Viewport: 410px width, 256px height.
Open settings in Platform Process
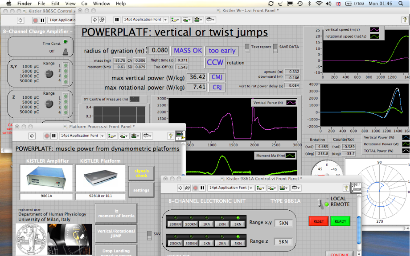(x=141, y=190)
